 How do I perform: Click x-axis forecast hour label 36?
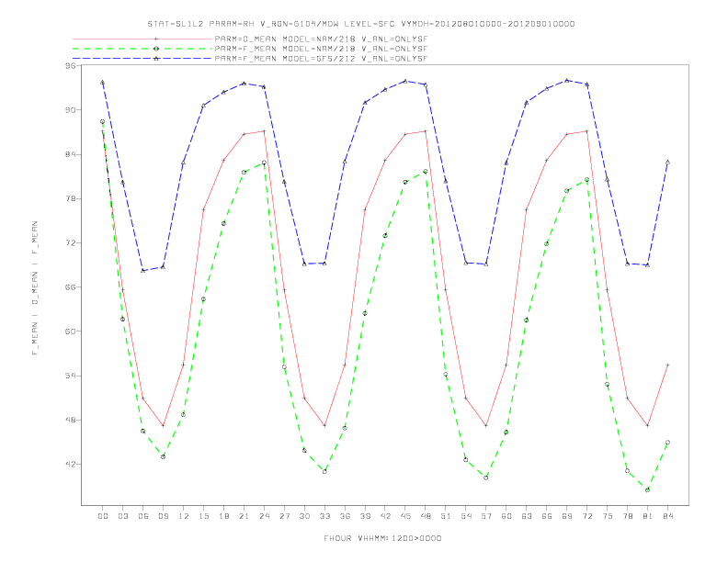345,516
